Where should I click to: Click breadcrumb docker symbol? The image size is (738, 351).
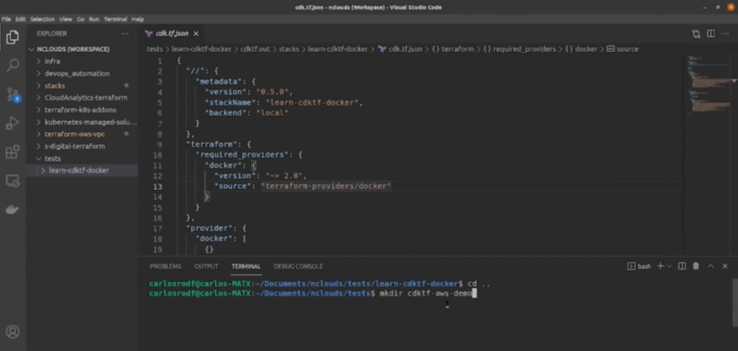(x=586, y=49)
